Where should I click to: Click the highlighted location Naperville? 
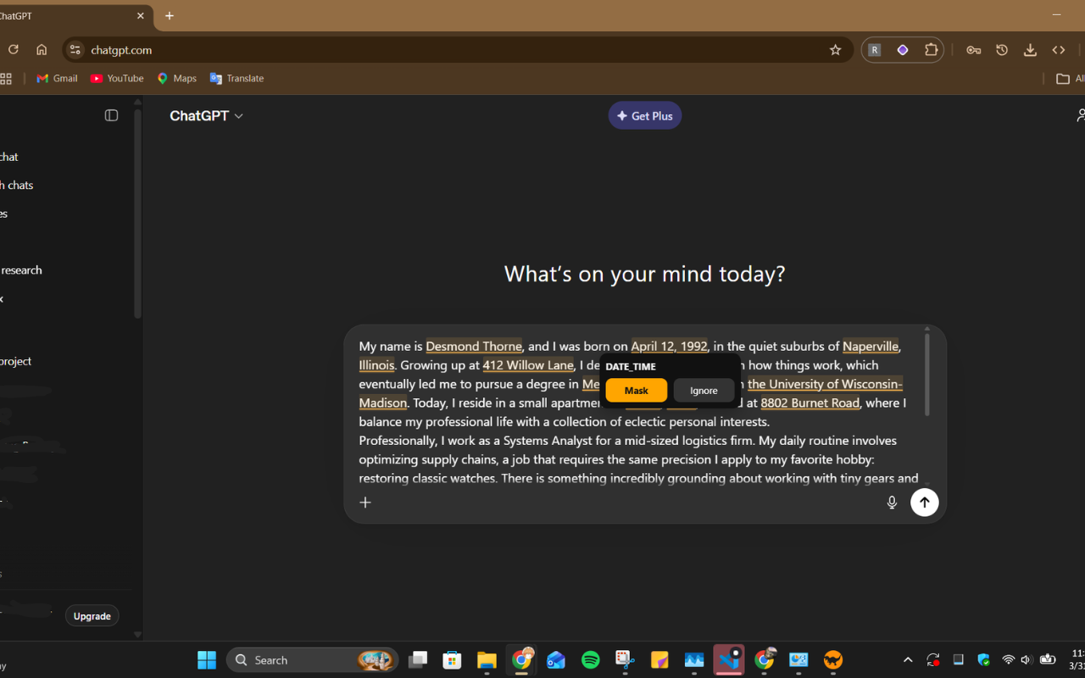tap(871, 346)
